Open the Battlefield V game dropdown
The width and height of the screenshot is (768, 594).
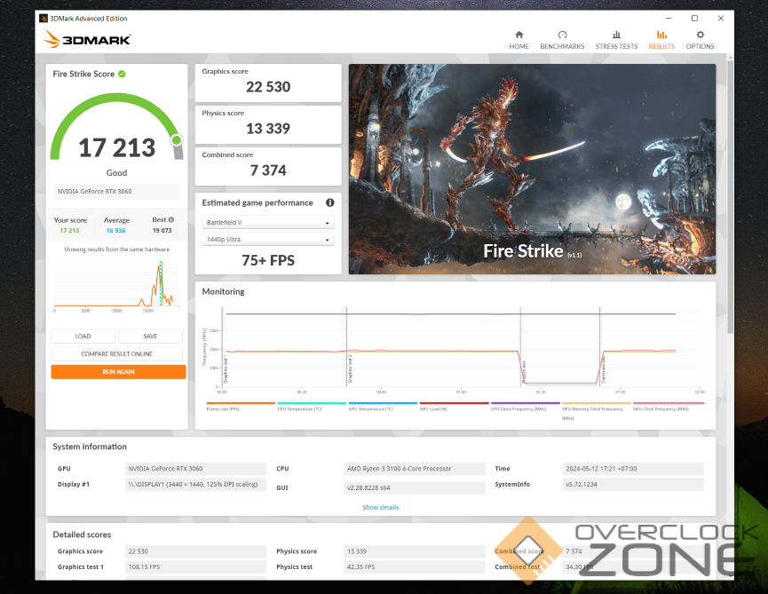(268, 222)
